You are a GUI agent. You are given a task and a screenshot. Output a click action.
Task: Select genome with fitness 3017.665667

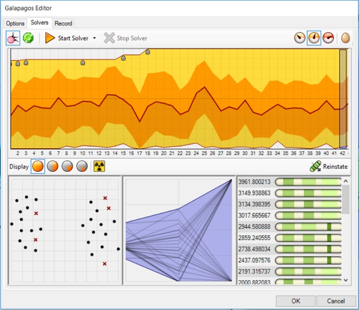click(289, 216)
